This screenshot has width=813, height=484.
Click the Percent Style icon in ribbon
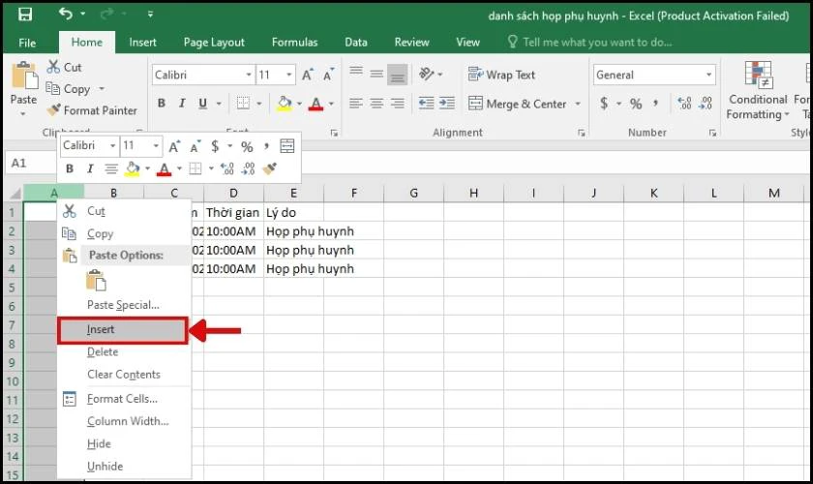[636, 104]
